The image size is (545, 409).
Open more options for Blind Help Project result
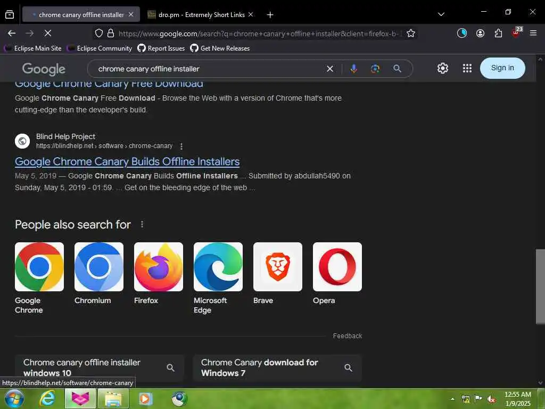coord(181,146)
